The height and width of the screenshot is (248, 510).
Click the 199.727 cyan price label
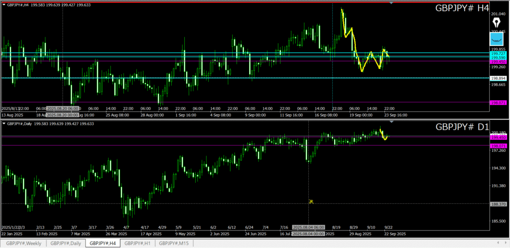click(499, 53)
